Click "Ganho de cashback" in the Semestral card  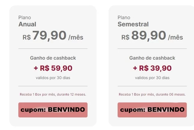(x=152, y=58)
